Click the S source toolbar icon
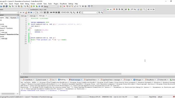 click(77, 13)
